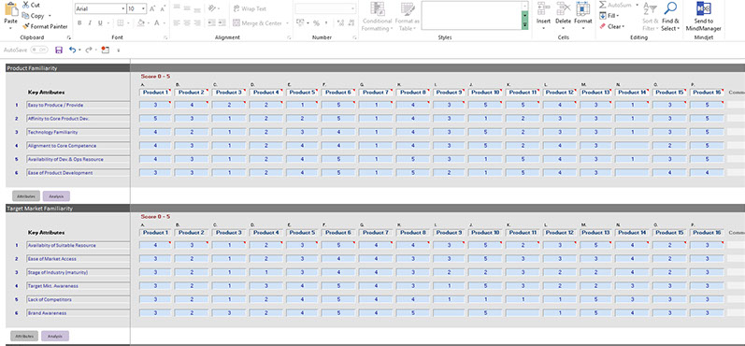The width and height of the screenshot is (745, 346).
Task: Click Merge & Center
Action: click(x=257, y=22)
